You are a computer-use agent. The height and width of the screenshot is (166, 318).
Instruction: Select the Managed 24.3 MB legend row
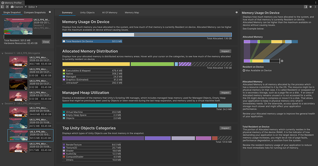pos(92,77)
